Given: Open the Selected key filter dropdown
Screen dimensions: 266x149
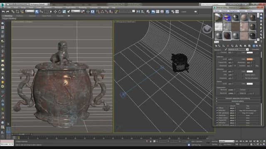Looking at the screenshot, I should [x=227, y=141].
